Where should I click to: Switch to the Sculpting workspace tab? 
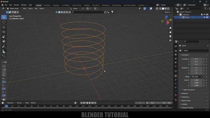pyautogui.click(x=56, y=5)
